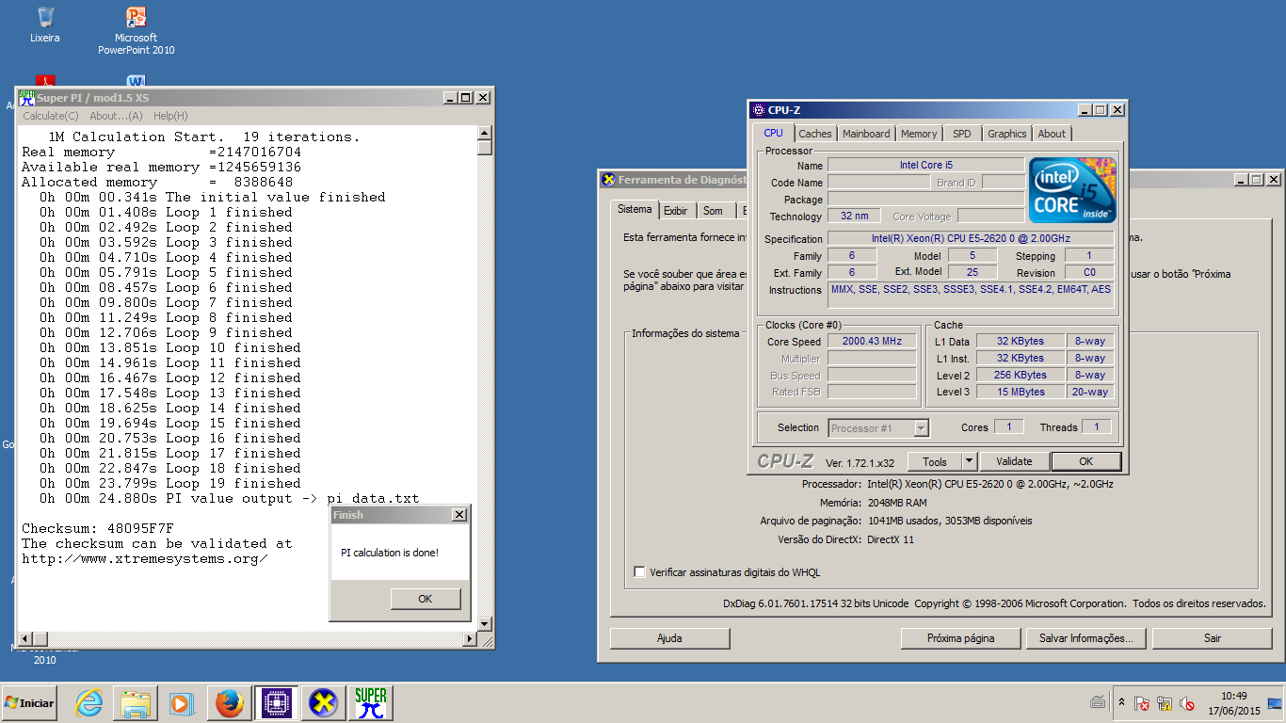Switch to the Memory tab in CPU-Z
The image size is (1286, 723).
click(919, 134)
